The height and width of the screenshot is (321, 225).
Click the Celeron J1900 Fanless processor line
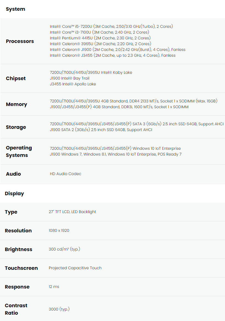[x=118, y=50]
